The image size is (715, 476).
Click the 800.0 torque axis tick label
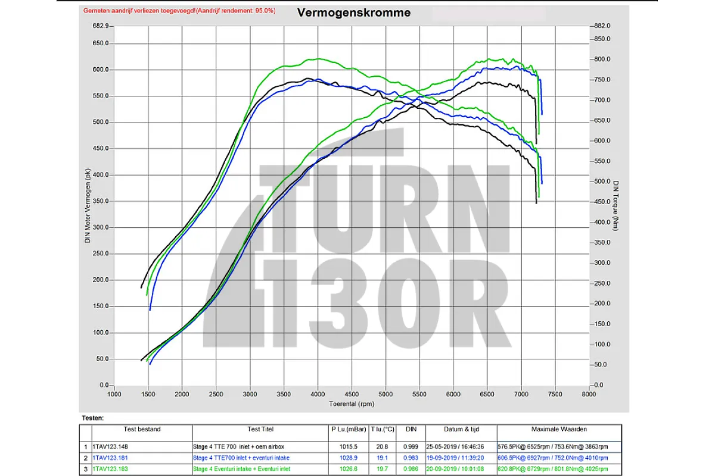click(601, 59)
